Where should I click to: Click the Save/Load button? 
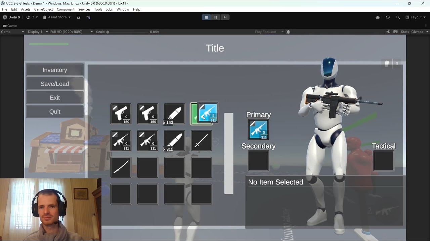point(55,84)
